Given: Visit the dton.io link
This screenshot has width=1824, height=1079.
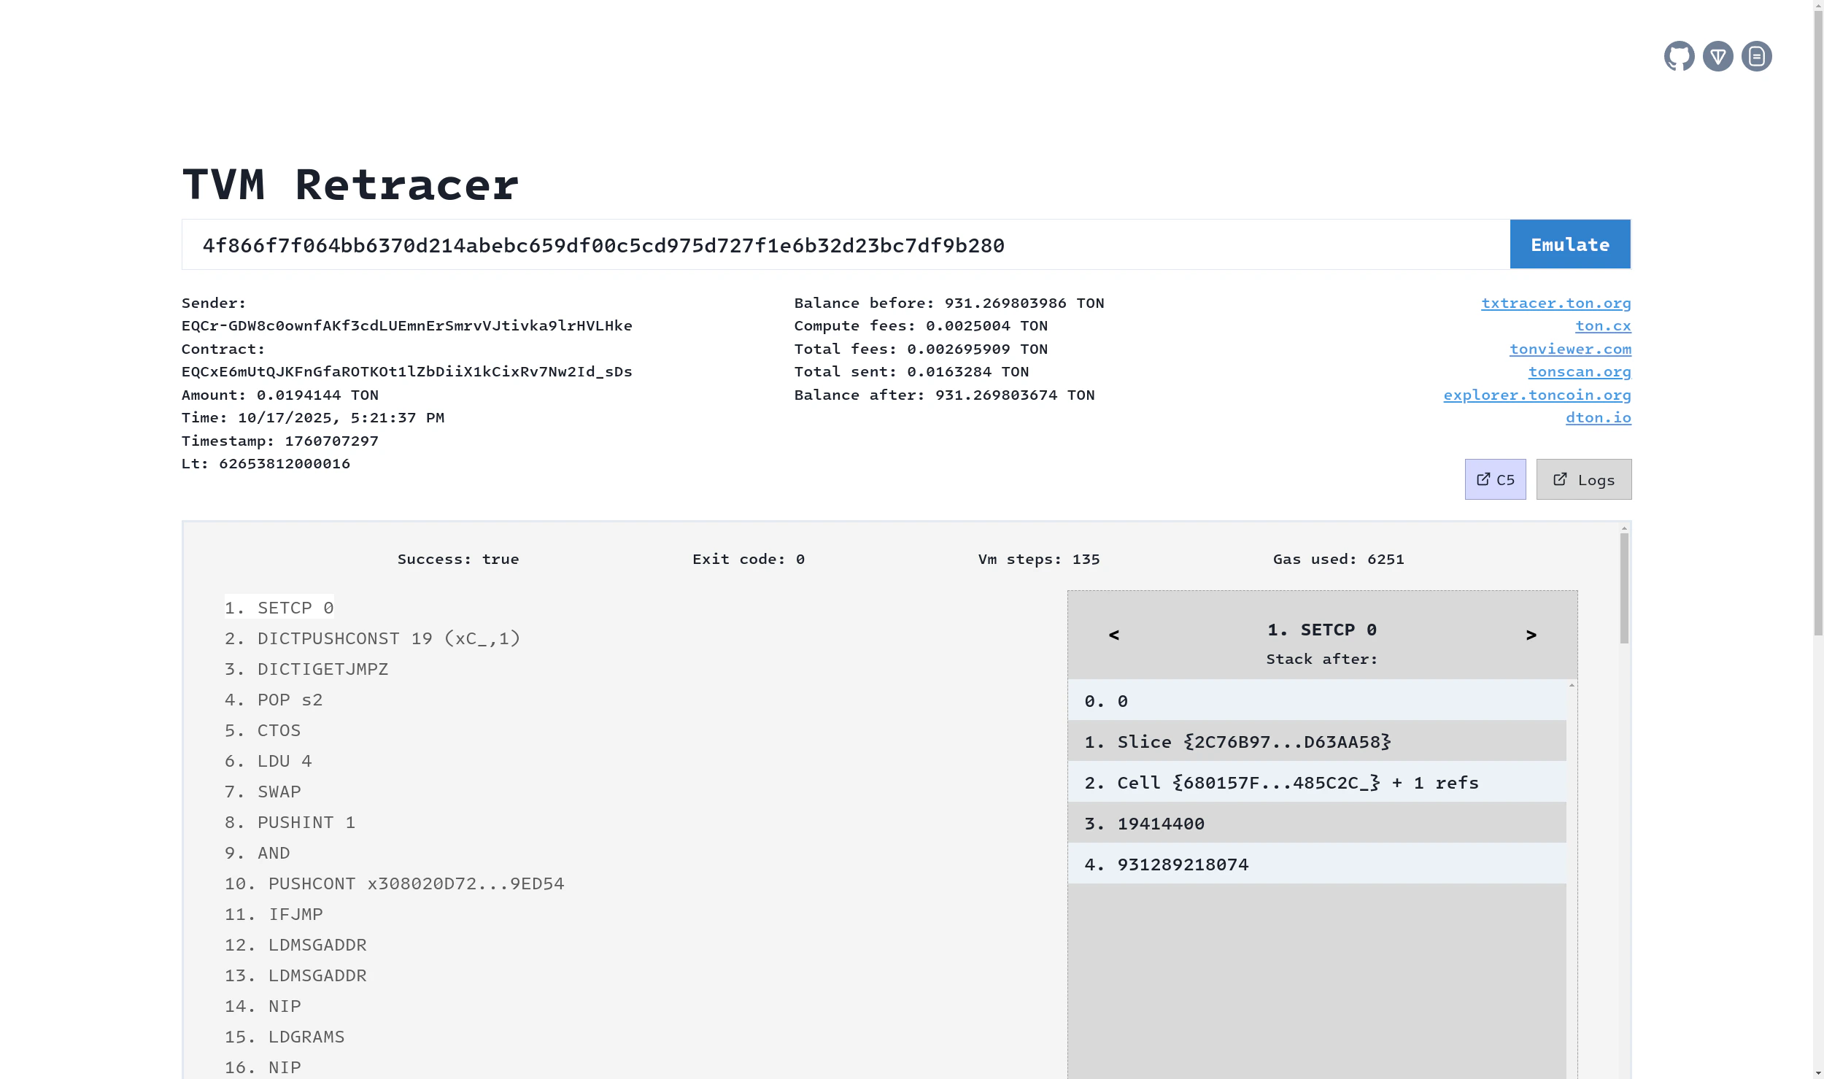Looking at the screenshot, I should tap(1598, 417).
